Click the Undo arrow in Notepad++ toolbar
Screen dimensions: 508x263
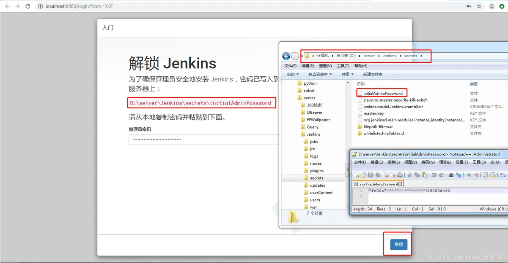point(434,175)
